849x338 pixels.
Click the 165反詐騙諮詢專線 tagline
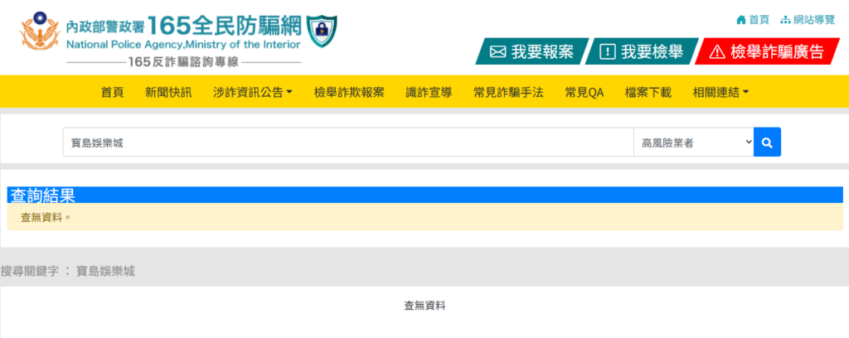(x=183, y=63)
